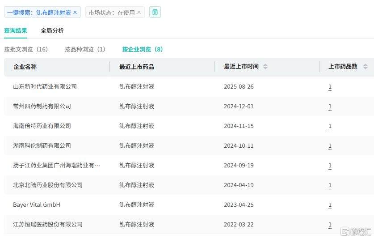
Task: Select company 江苏恒瑞医药股份有限公司
Action: [x=48, y=224]
